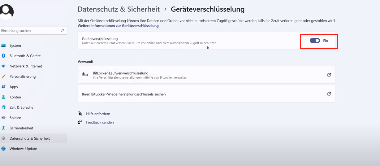Turn off the Geräteverschlüsselung toggle switch
Screen dimensions: 380x166
[315, 41]
